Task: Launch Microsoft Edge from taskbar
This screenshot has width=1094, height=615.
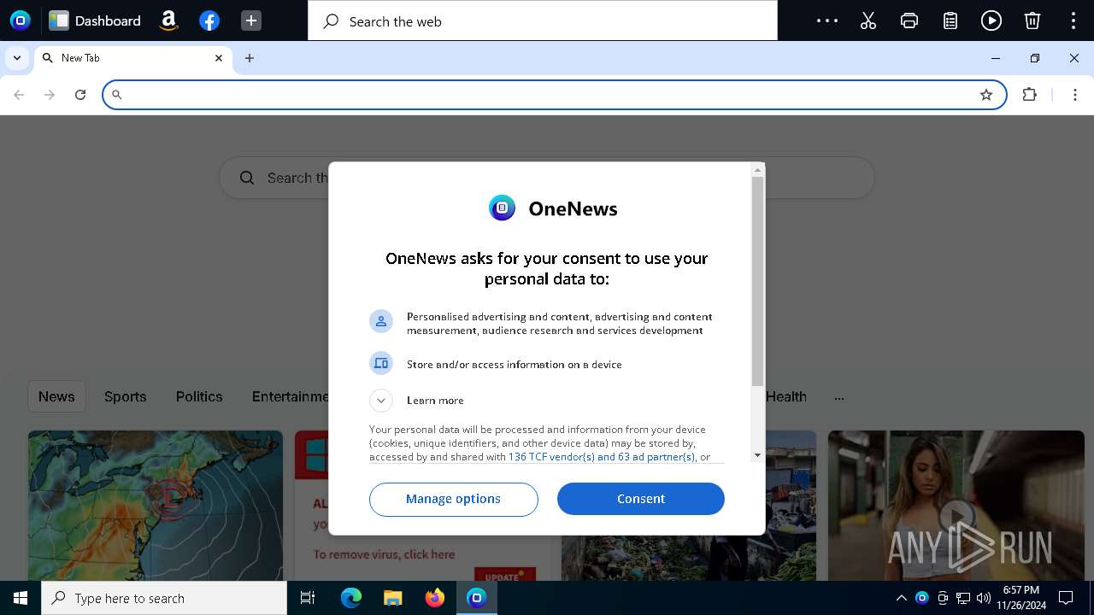Action: [x=351, y=598]
